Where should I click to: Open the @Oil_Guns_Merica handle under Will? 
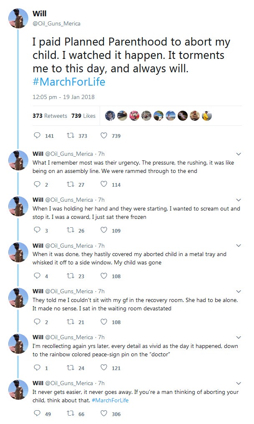tap(56, 24)
